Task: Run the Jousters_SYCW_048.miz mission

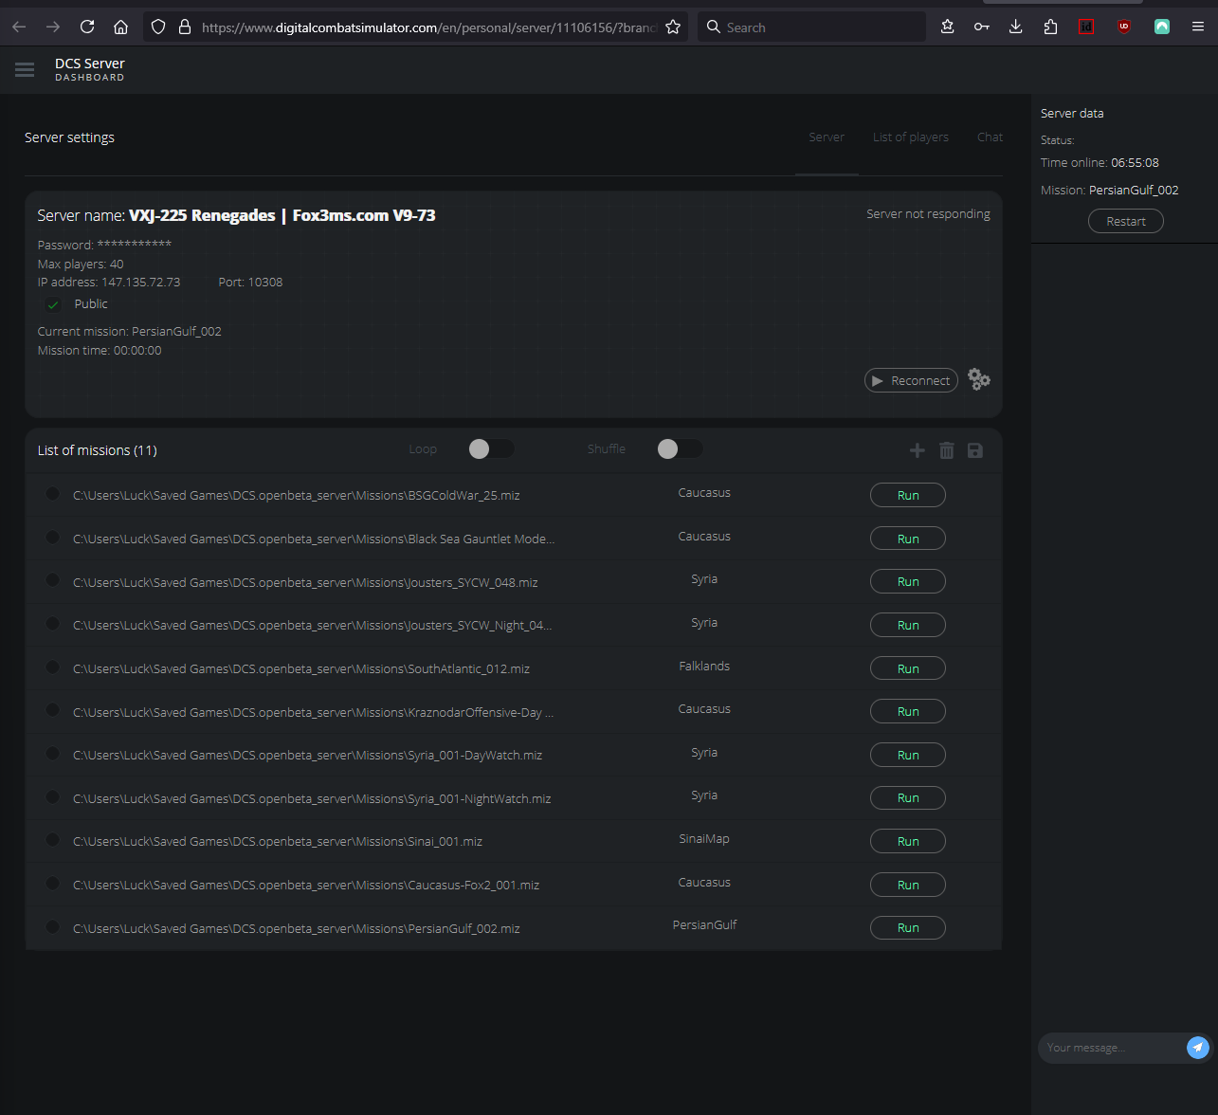Action: click(x=908, y=582)
